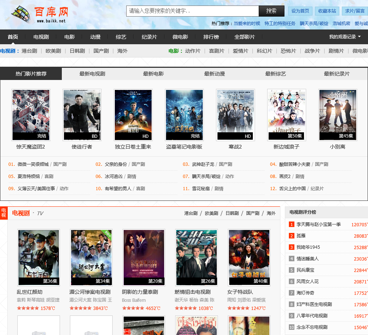Image resolution: width=368 pixels, height=335 pixels.
Task: Click the 设为首页 button
Action: coord(300,11)
